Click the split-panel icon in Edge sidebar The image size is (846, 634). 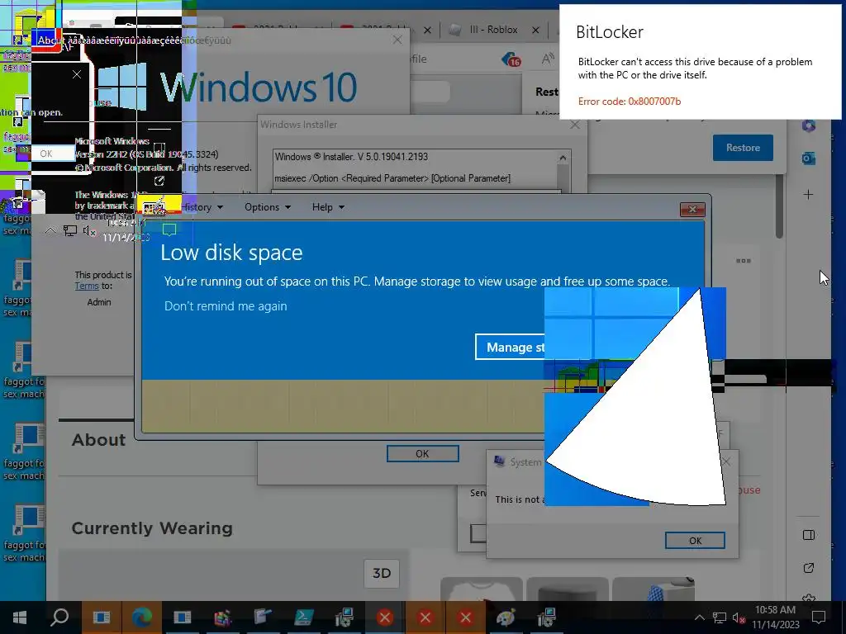coord(808,535)
